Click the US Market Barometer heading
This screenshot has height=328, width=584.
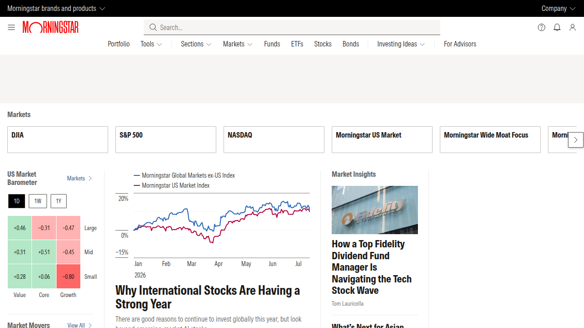(22, 178)
